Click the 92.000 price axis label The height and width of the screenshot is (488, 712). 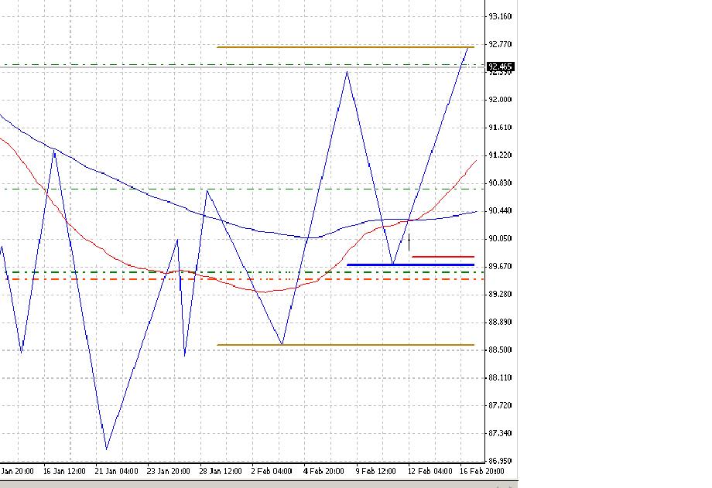(x=500, y=100)
